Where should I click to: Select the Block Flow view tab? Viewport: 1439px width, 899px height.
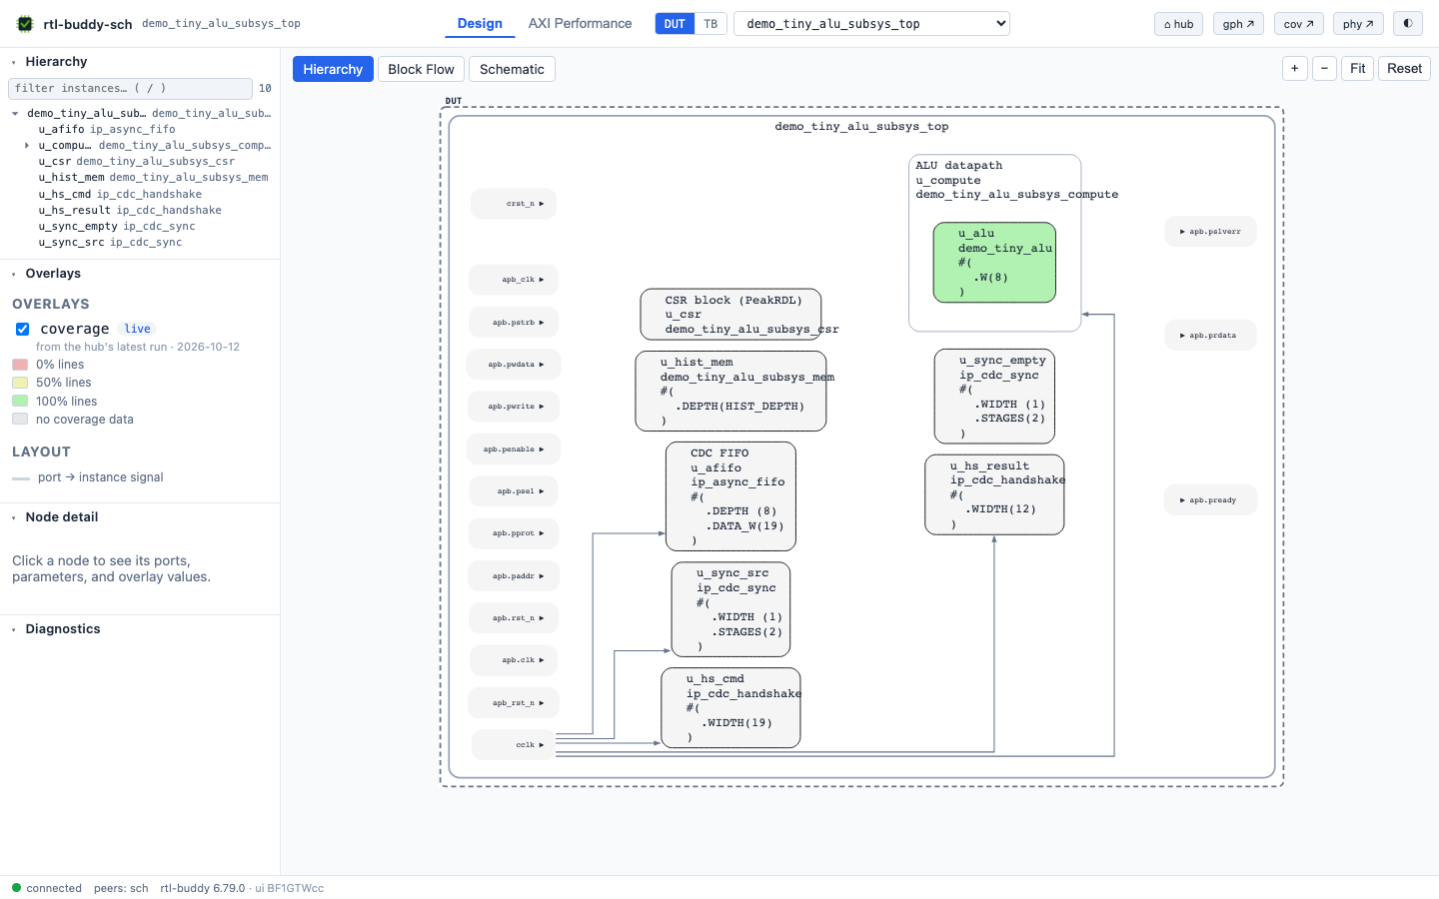tap(421, 69)
